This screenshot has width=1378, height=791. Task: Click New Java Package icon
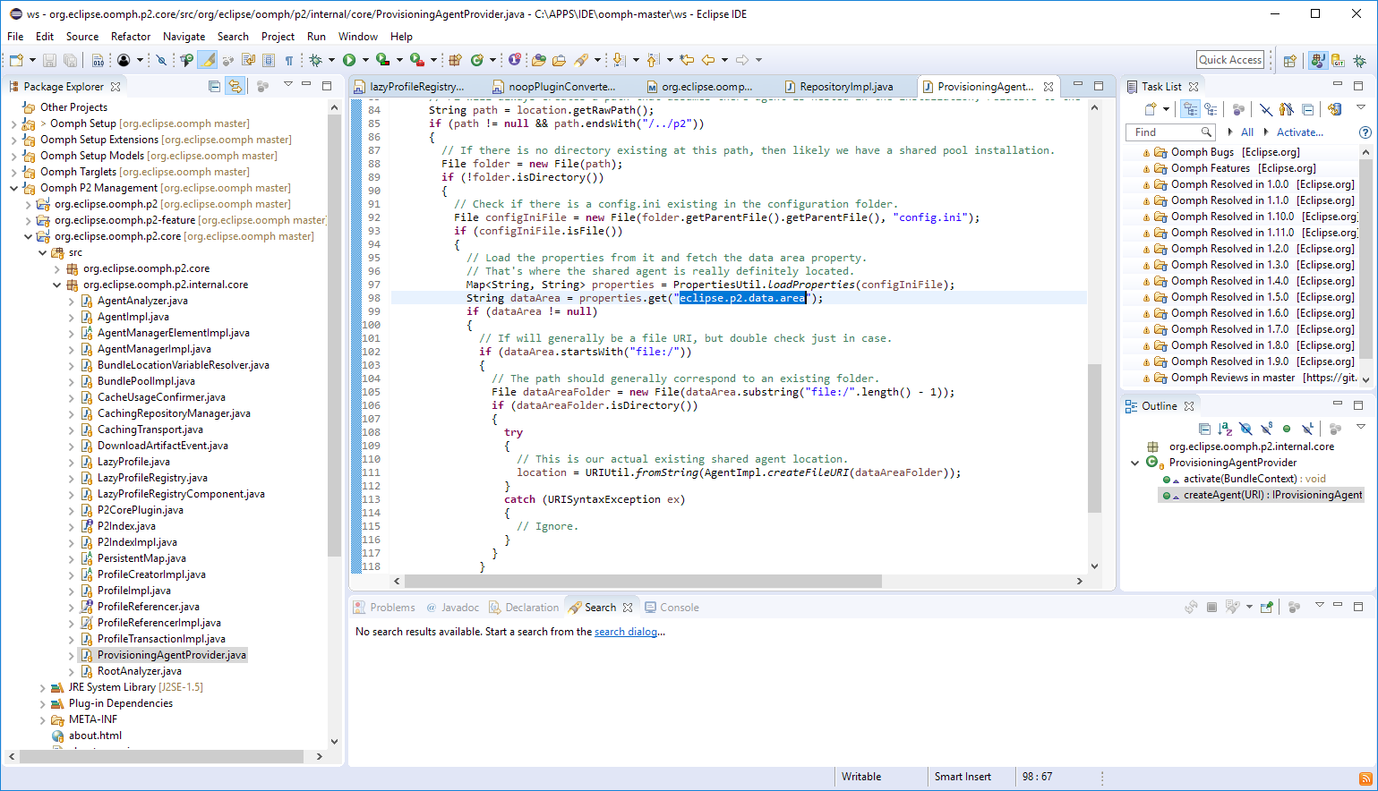(454, 60)
